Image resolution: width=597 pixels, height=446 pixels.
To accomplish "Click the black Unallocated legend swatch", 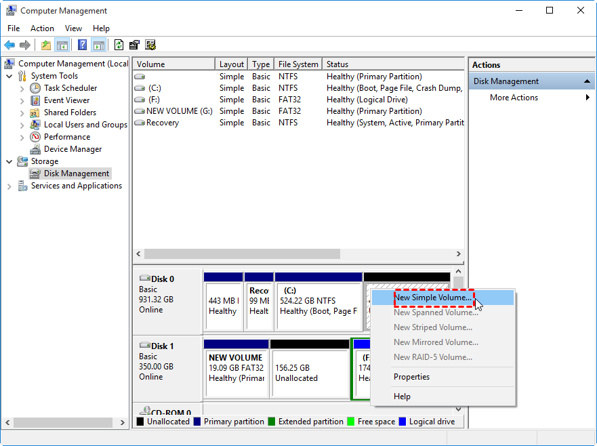I will tap(140, 422).
